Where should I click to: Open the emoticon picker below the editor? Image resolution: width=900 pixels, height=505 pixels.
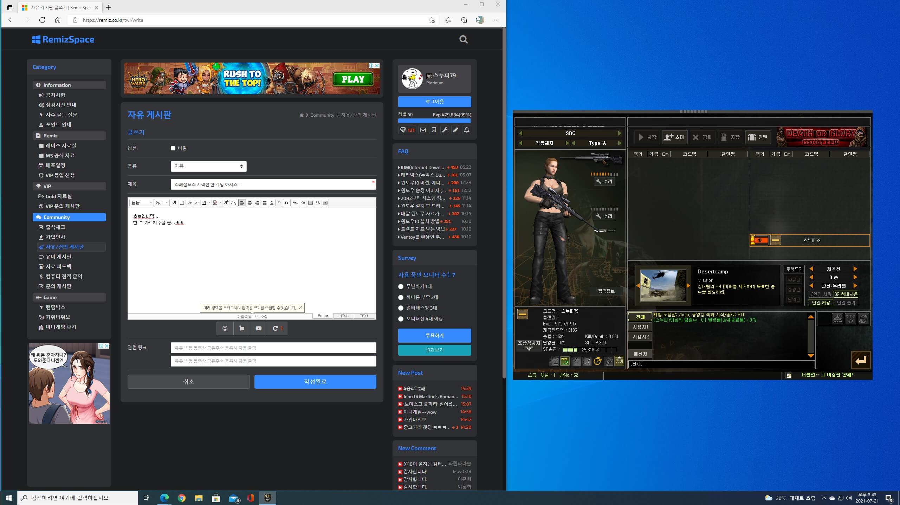click(225, 328)
